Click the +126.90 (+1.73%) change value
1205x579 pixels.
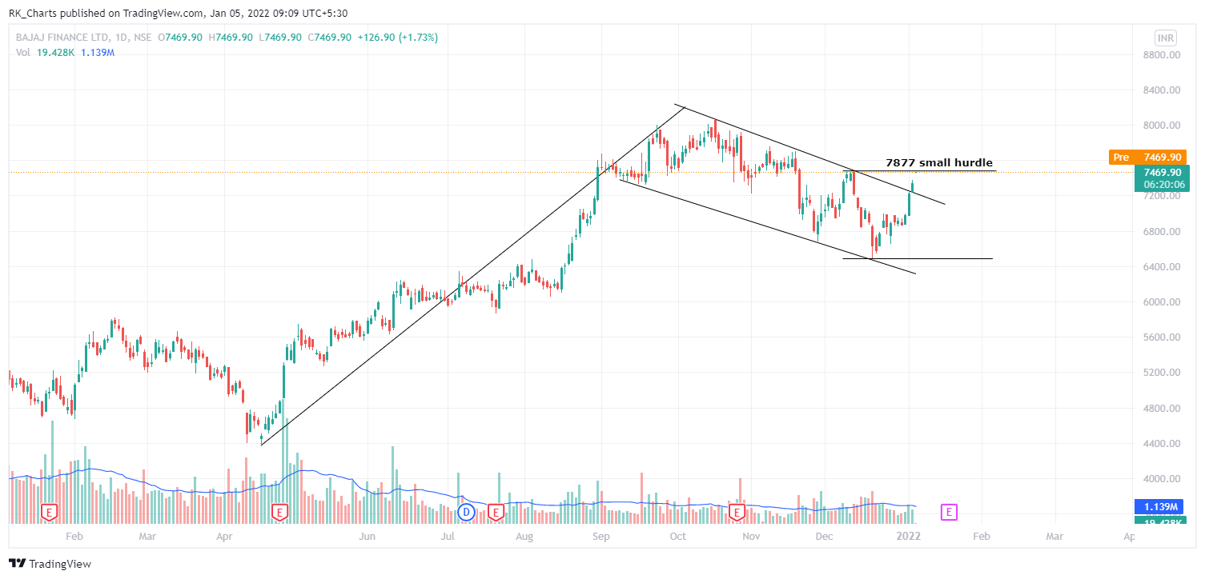tap(397, 38)
